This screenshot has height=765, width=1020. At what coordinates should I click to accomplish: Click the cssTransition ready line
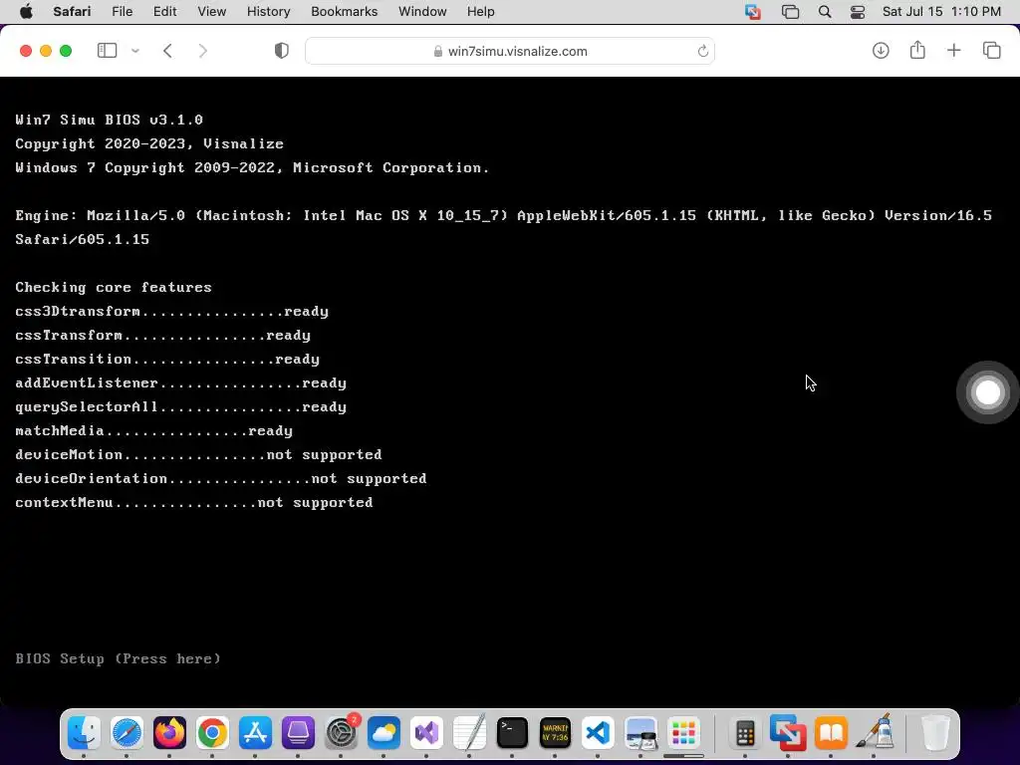tap(167, 359)
